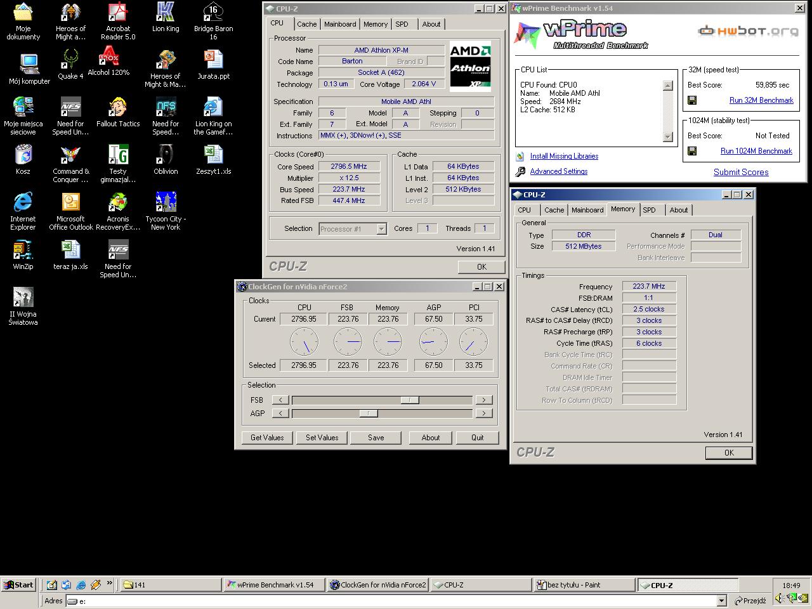Click CPU List scrollbar down arrow in wPrime
Viewport: 812px width, 609px height.
[x=667, y=137]
